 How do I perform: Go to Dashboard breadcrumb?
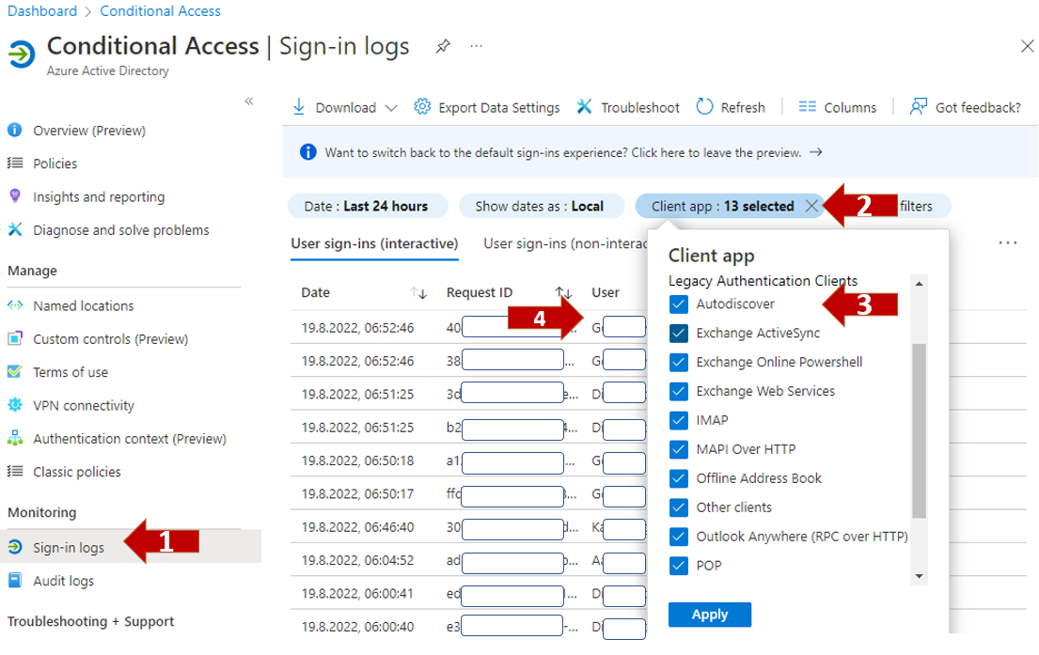tap(41, 11)
